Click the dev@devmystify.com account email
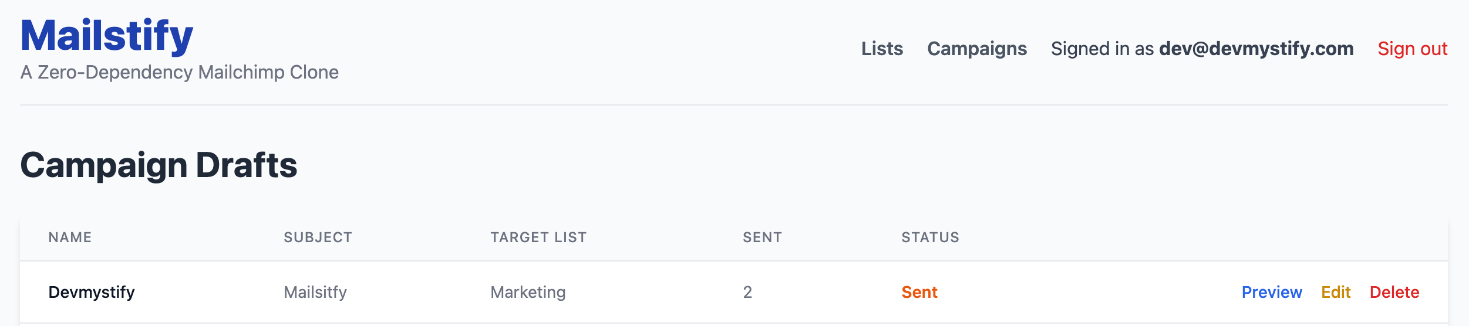Screen dimensions: 1469x326 tap(1256, 49)
